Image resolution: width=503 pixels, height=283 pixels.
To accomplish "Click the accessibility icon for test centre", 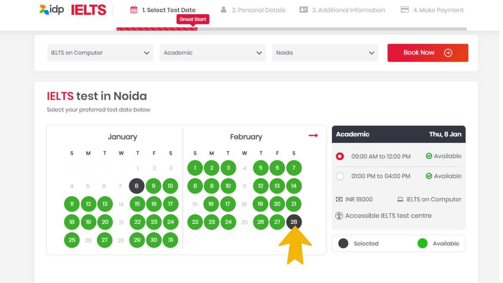I will coord(339,216).
